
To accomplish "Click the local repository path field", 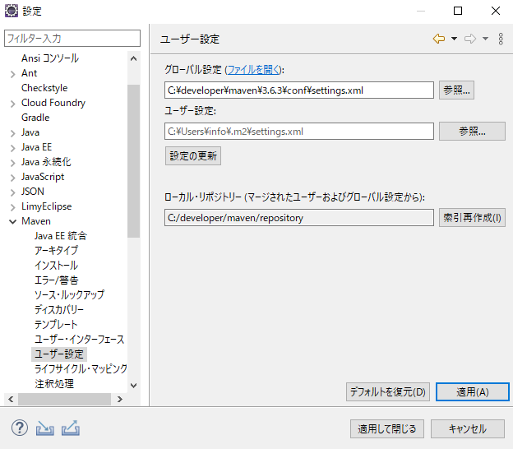I will click(x=299, y=218).
